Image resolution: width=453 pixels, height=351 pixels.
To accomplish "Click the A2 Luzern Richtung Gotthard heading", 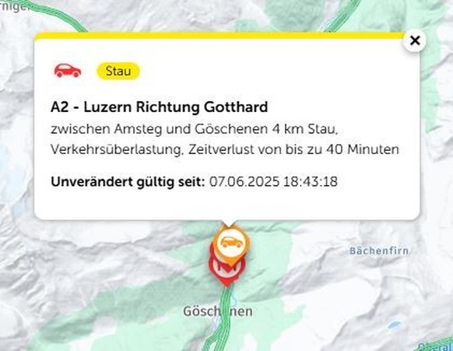I will [160, 107].
